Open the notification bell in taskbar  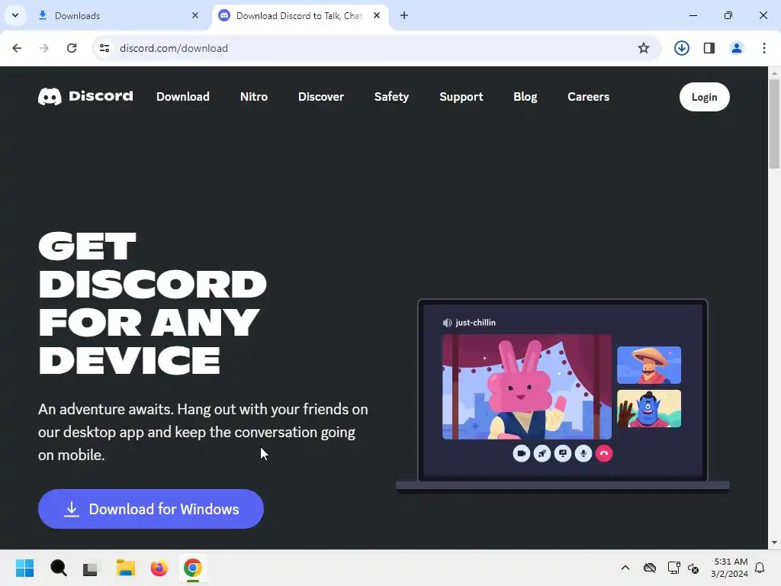click(760, 568)
